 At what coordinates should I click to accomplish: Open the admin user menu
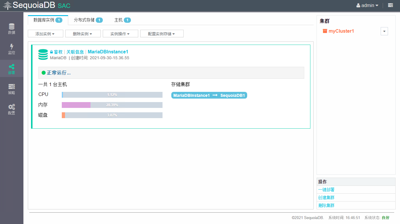point(367,5)
